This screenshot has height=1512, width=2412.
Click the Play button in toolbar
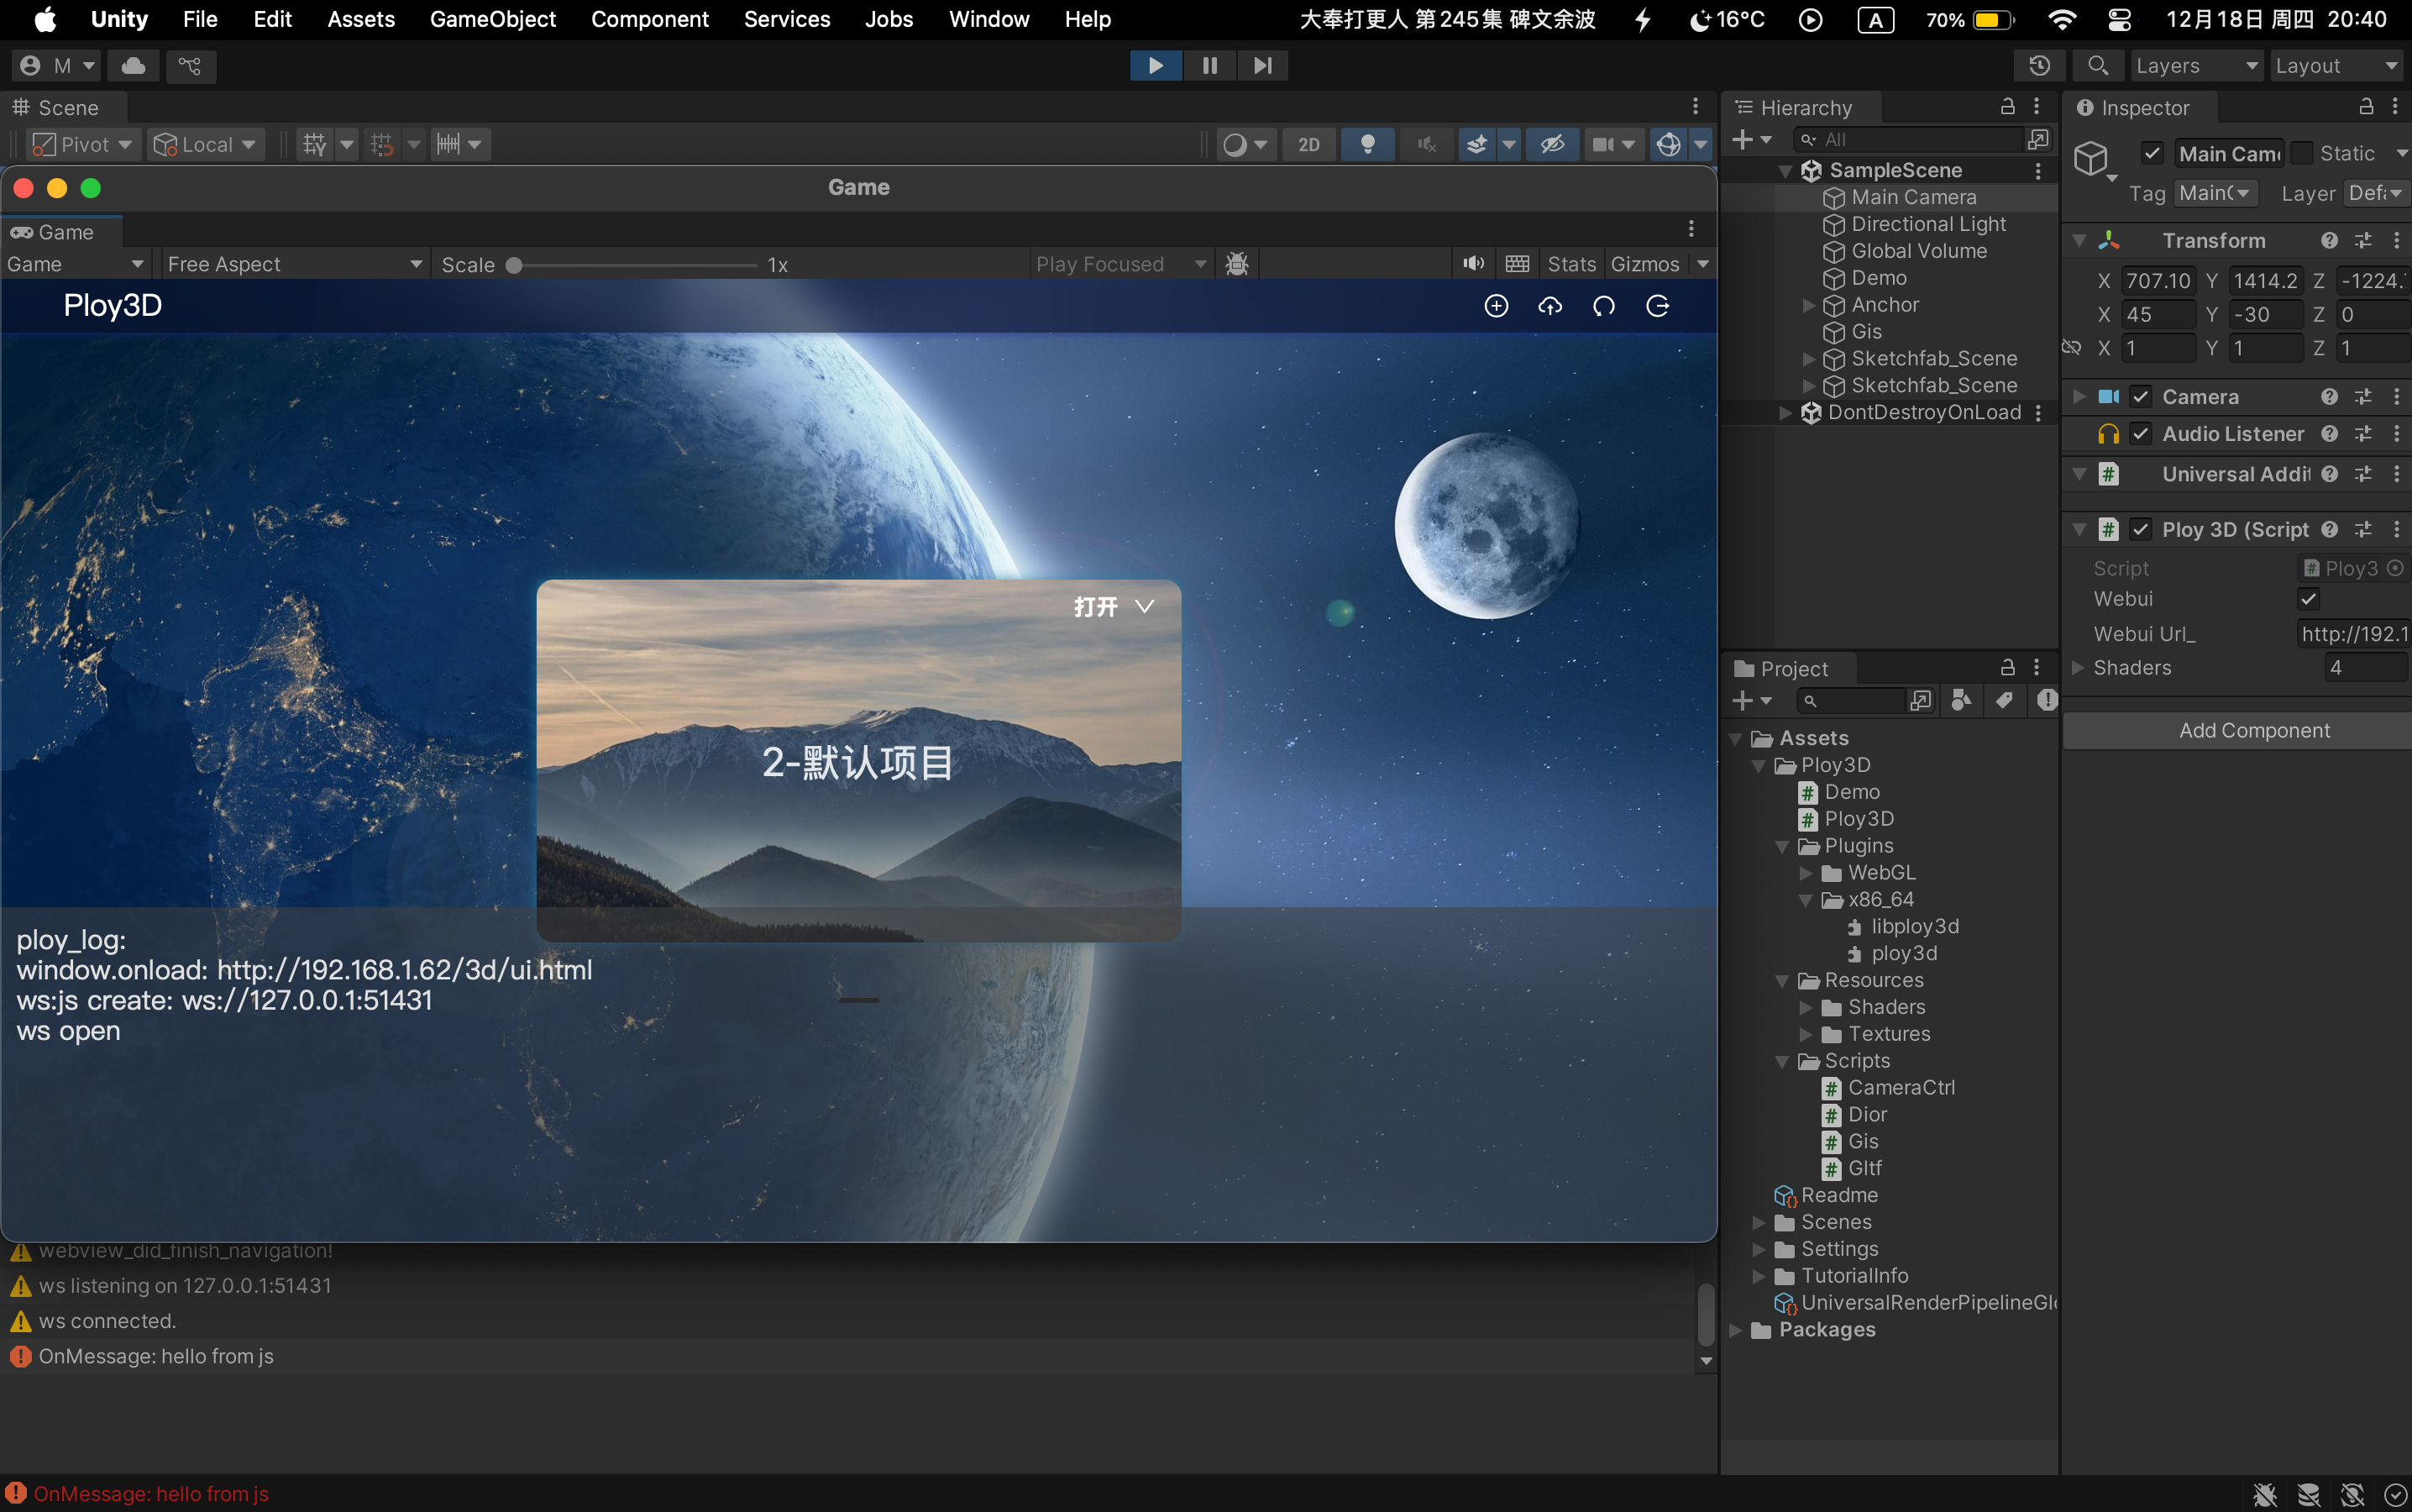point(1156,65)
